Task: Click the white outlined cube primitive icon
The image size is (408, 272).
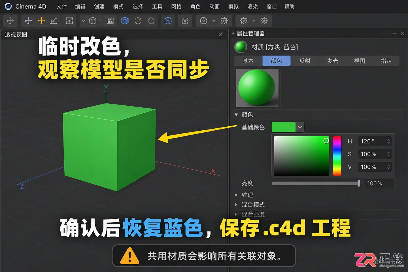Action: pos(93,21)
